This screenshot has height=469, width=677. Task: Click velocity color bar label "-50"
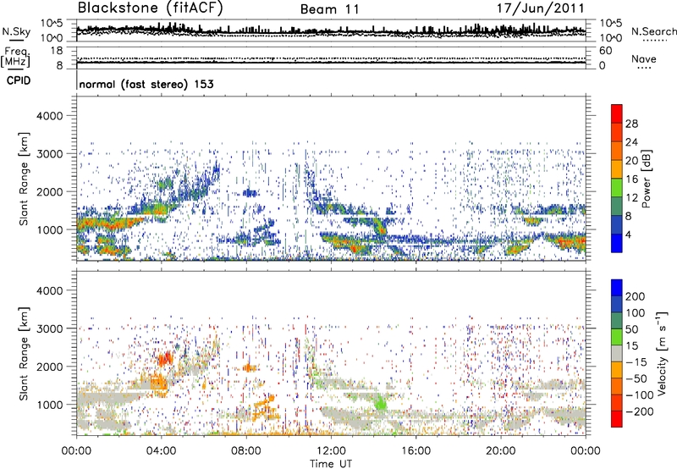click(636, 378)
